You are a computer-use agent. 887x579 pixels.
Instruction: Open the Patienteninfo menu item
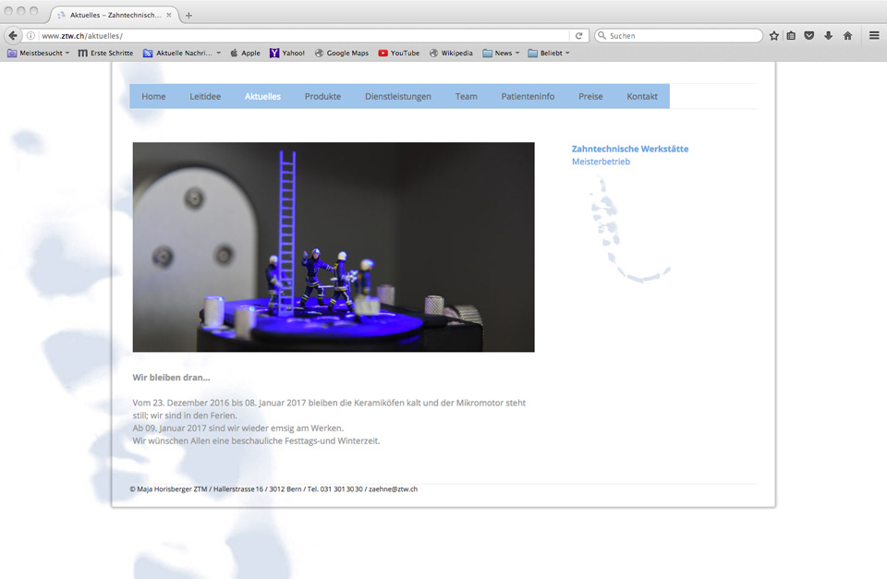528,97
